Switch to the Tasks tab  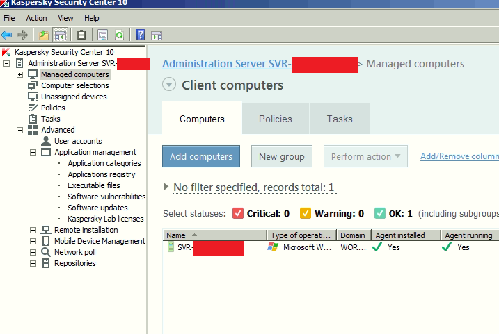coord(340,119)
